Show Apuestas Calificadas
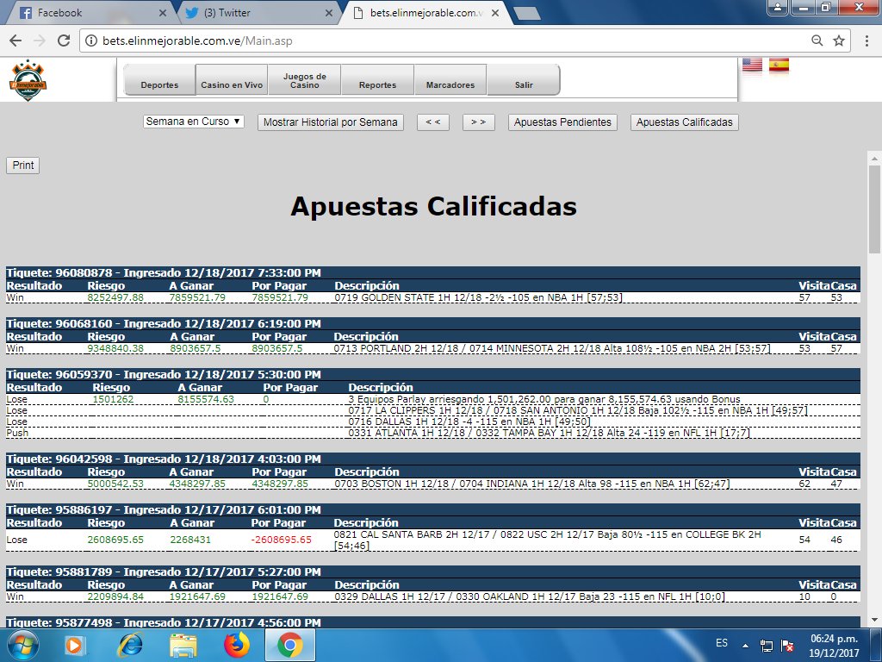 685,122
